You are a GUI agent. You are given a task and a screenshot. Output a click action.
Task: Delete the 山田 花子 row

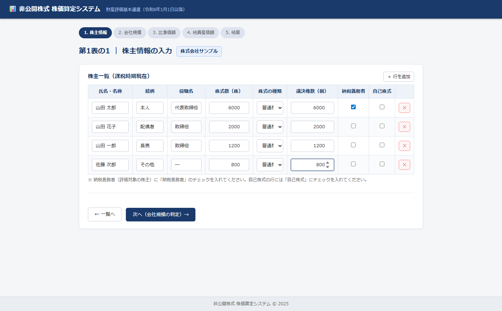click(404, 127)
